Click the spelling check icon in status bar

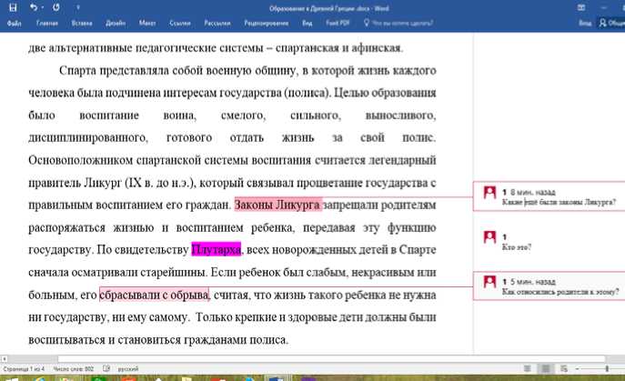click(106, 368)
